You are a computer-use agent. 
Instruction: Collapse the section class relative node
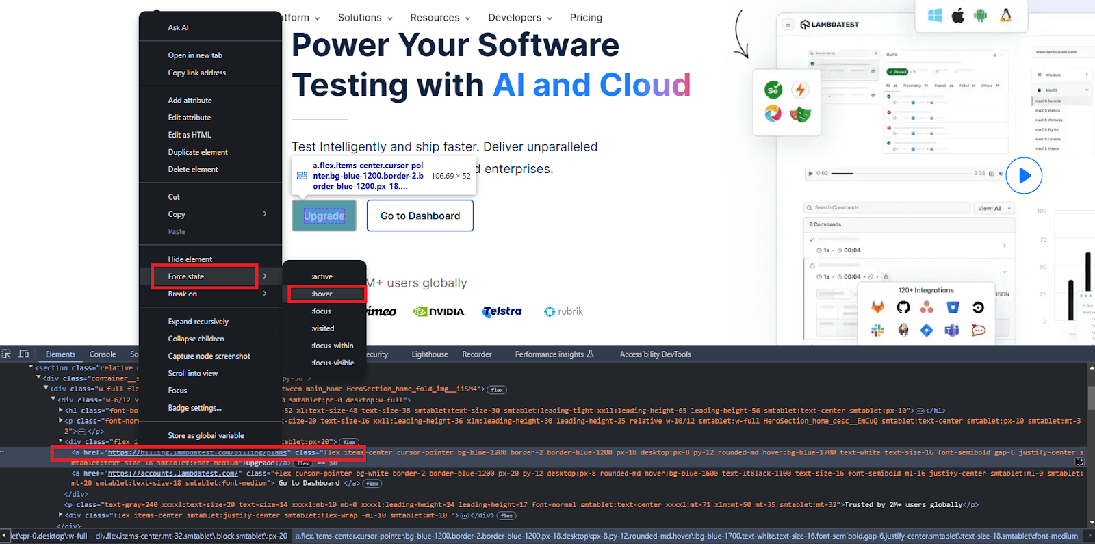click(x=31, y=367)
